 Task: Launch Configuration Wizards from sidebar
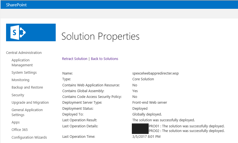pyautogui.click(x=29, y=137)
